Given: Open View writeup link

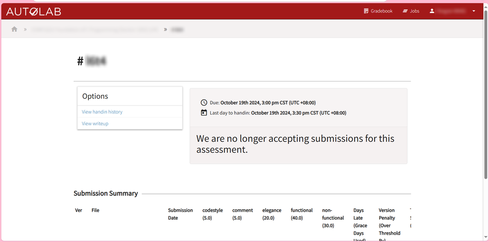Looking at the screenshot, I should [95, 124].
